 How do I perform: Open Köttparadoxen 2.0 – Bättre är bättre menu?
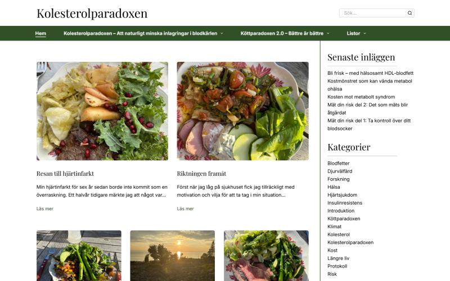click(282, 33)
